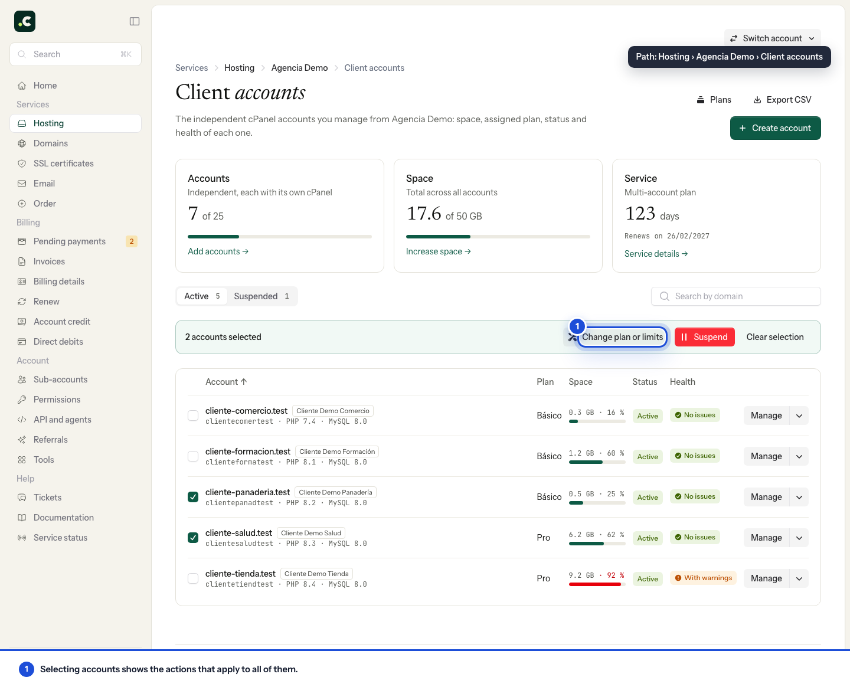Uncheck the cliente-panaderia.test checkbox
Viewport: 850px width, 687px height.
pyautogui.click(x=193, y=497)
